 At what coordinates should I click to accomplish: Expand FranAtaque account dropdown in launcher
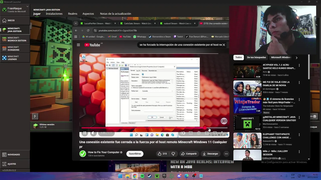(x=27, y=7)
